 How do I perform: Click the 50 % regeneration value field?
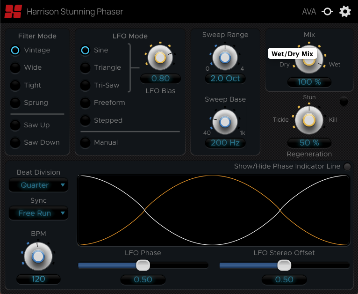[309, 143]
